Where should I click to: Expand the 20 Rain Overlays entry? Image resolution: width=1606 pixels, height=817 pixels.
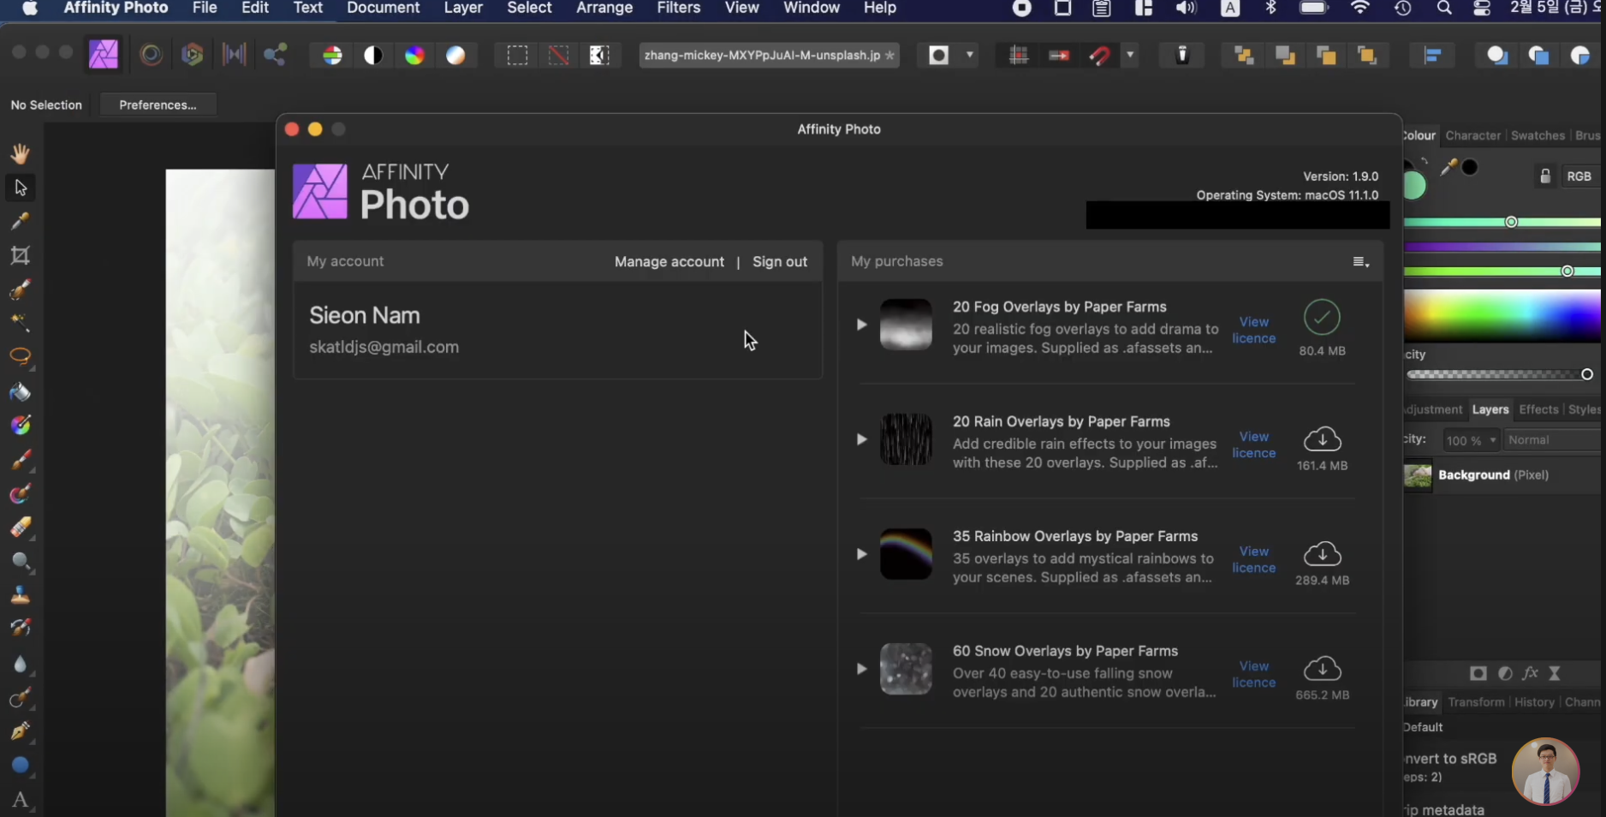pyautogui.click(x=861, y=439)
